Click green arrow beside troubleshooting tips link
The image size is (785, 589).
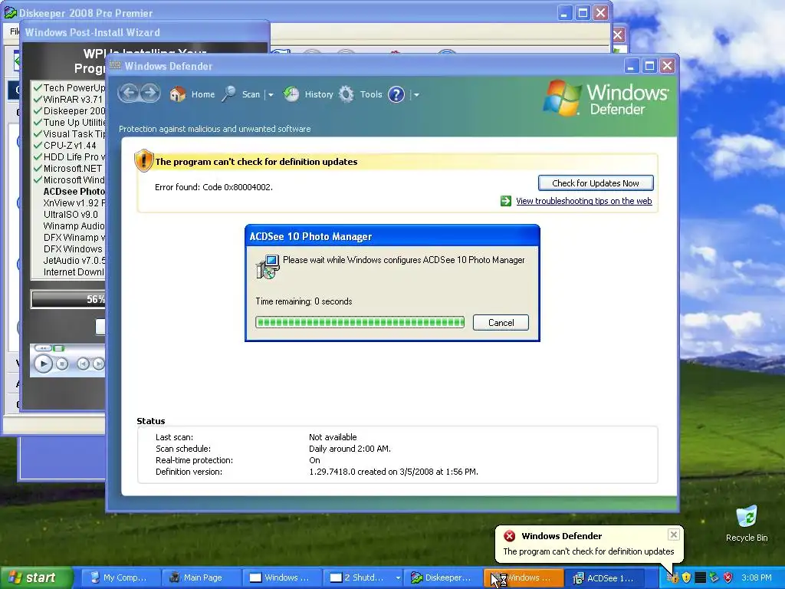506,201
